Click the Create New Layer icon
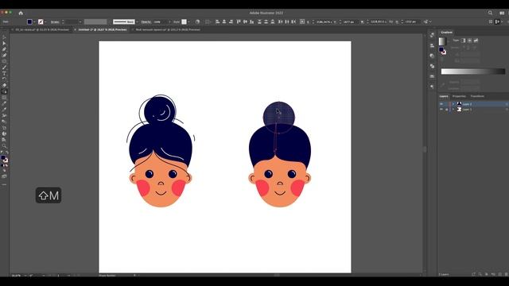509x286 pixels. tap(499, 274)
